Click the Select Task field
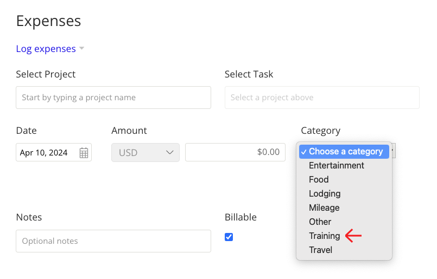Image resolution: width=437 pixels, height=279 pixels. 322,98
